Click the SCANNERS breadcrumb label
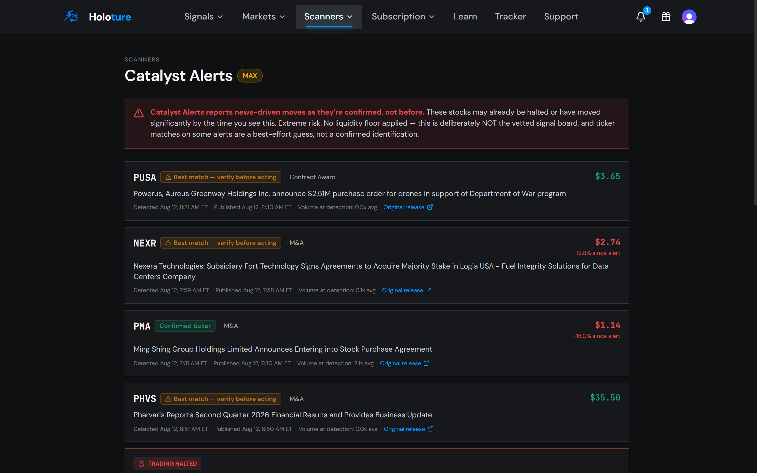 click(x=142, y=59)
